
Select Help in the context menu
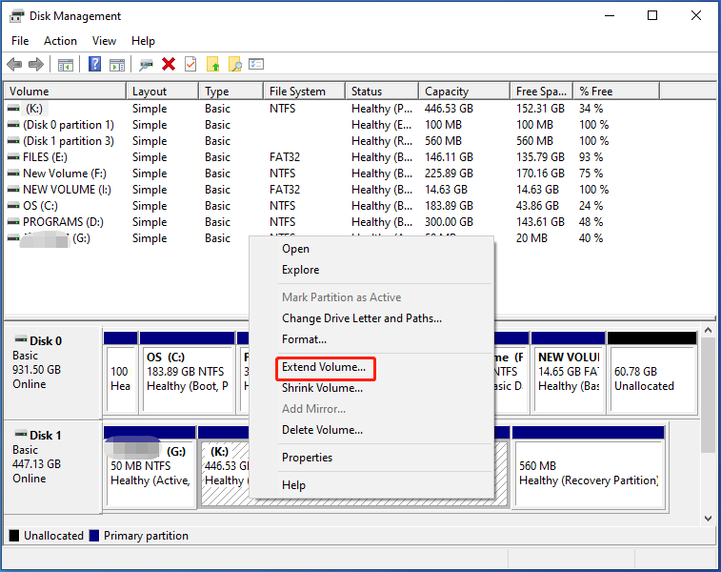[x=371, y=485]
